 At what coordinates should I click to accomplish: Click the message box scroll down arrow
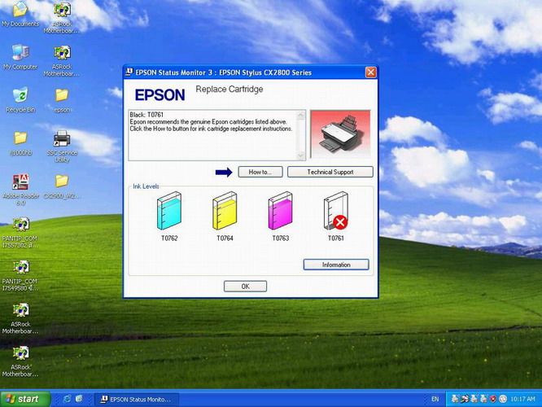coord(300,155)
